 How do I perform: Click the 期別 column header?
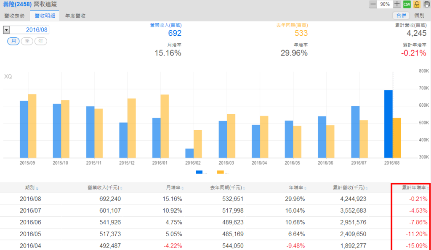(30, 188)
